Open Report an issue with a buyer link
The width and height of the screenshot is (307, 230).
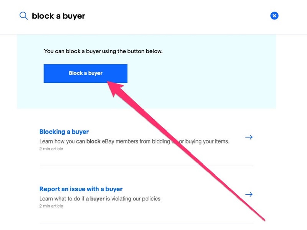[x=81, y=189]
